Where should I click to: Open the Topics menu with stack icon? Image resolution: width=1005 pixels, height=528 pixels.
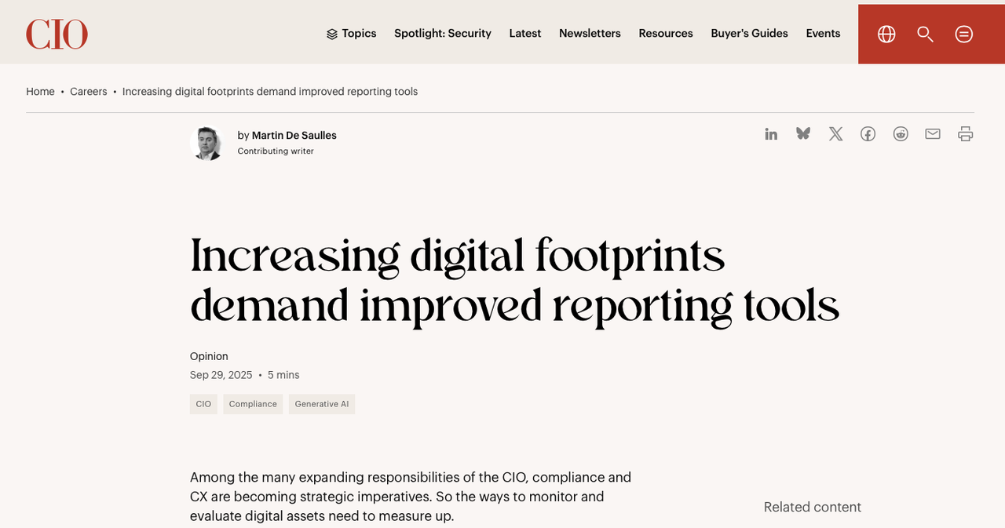tap(351, 34)
